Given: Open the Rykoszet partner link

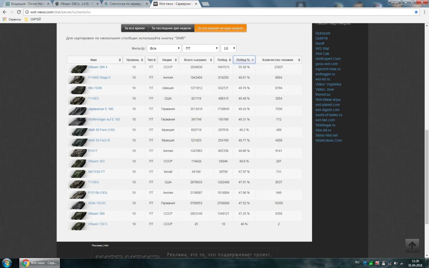Looking at the screenshot, I should (x=323, y=33).
